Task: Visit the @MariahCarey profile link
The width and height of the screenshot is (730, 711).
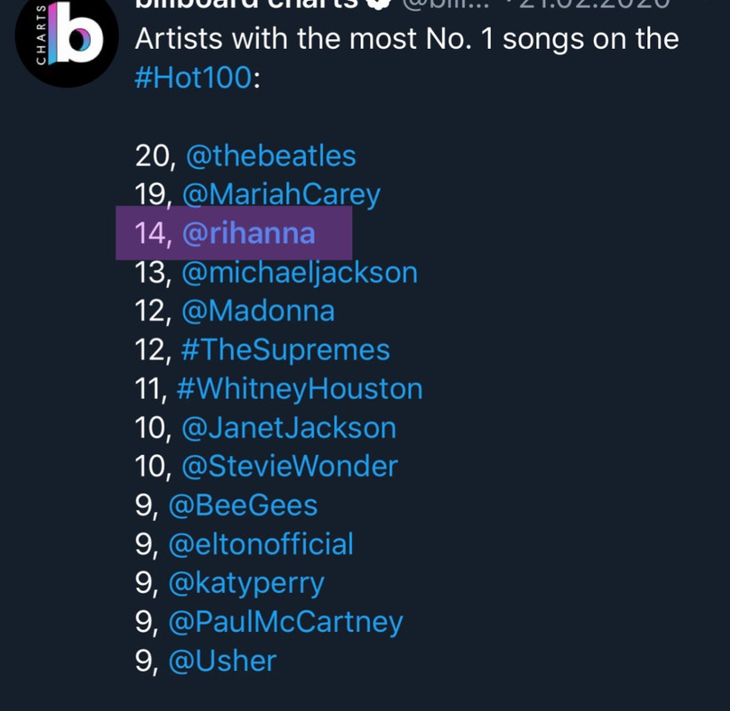Action: click(281, 195)
